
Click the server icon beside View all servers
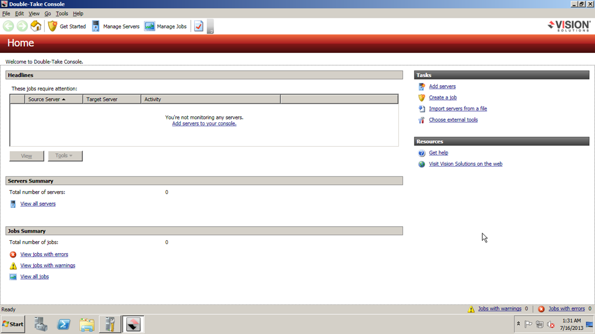coord(13,204)
